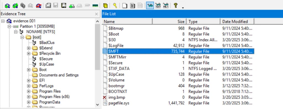Click the blank page toolbar icon
The width and height of the screenshot is (283, 109).
125,6
